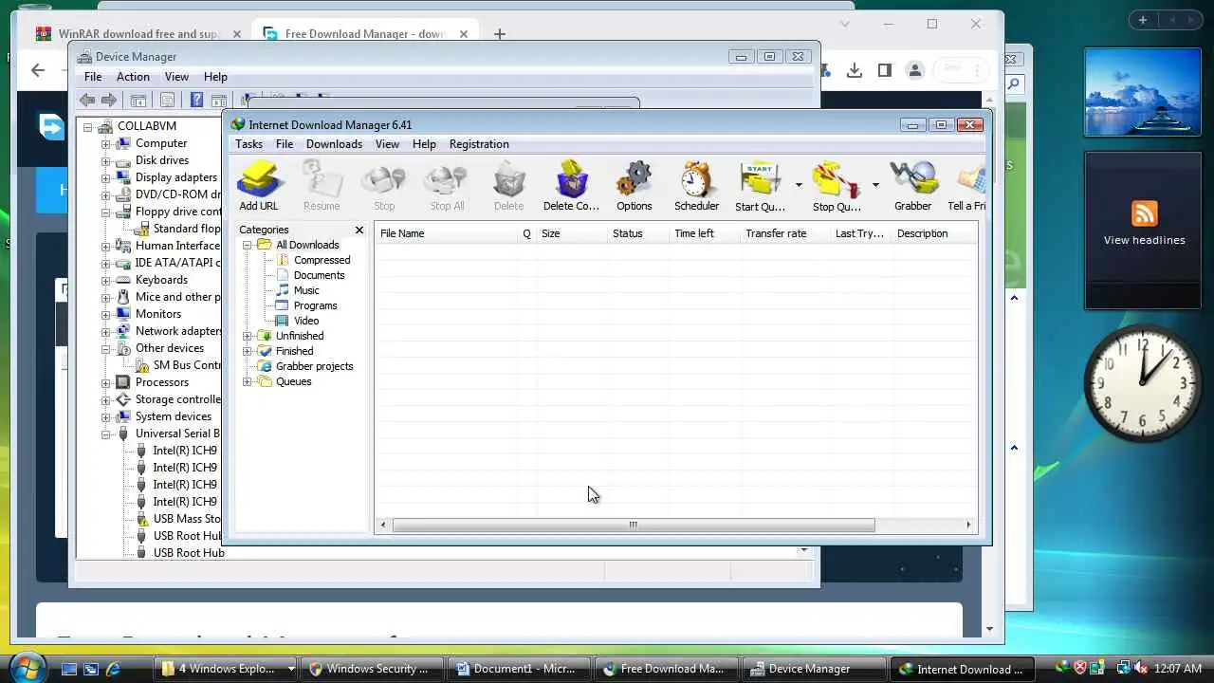Viewport: 1214px width, 683px height.
Task: Click View headlines in feed gadget
Action: 1144,240
